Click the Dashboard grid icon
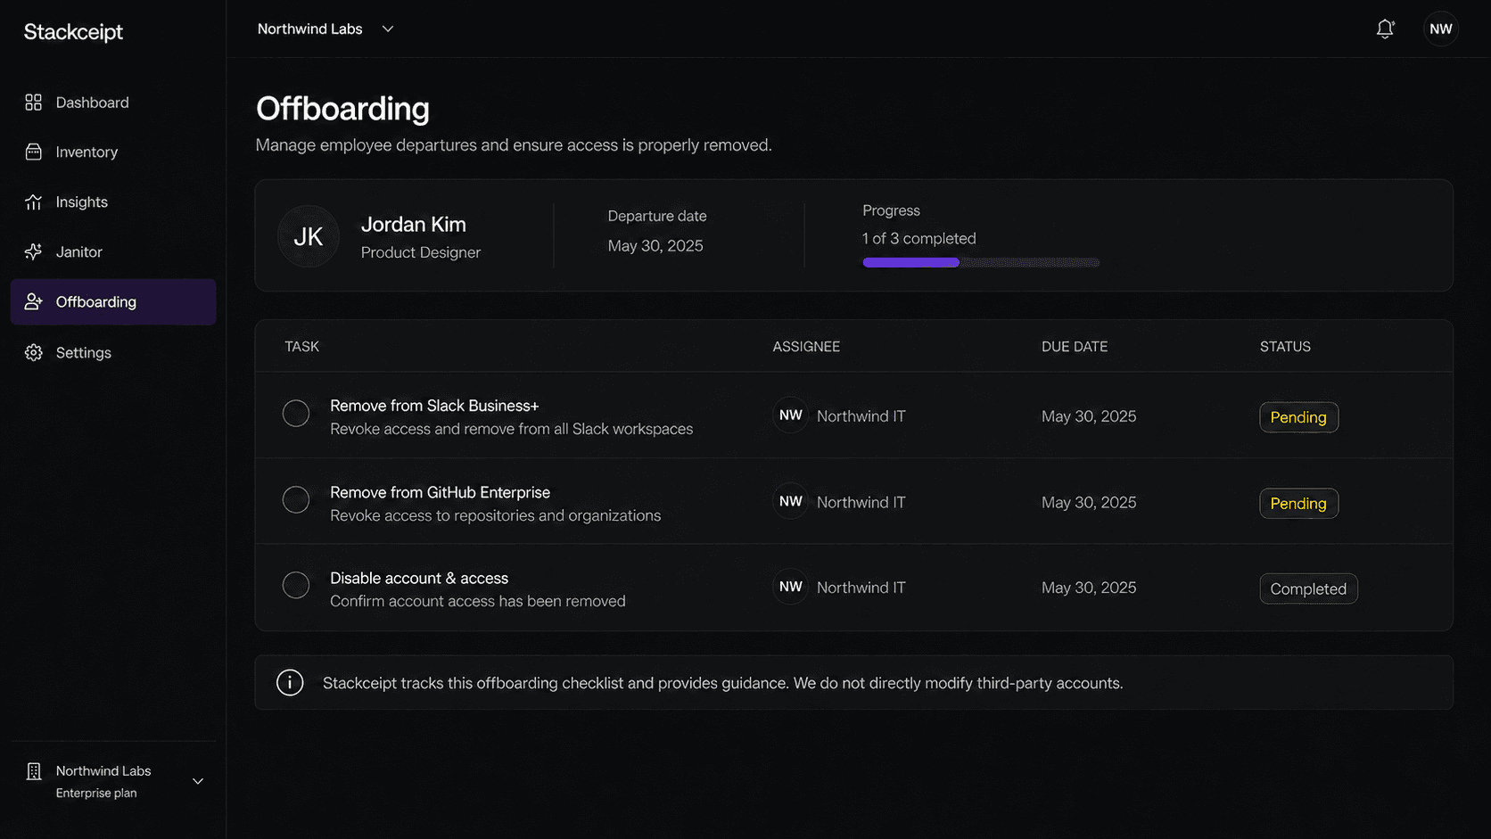 coord(34,103)
